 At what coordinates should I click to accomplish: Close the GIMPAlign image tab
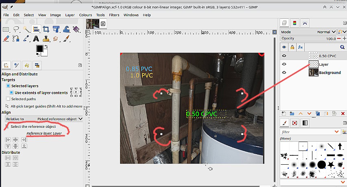pos(103,24)
